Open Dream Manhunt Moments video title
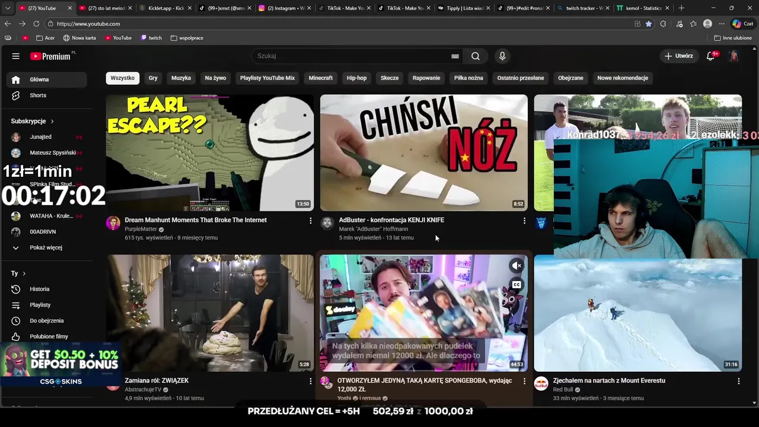The height and width of the screenshot is (427, 759). 196,220
